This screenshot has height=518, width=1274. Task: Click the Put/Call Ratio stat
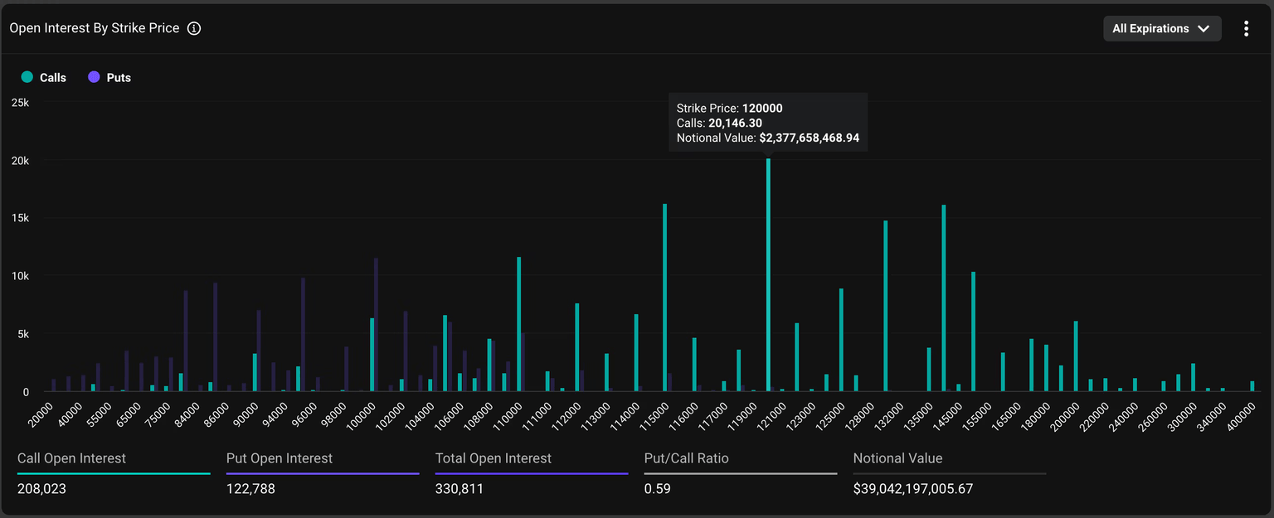coord(686,458)
